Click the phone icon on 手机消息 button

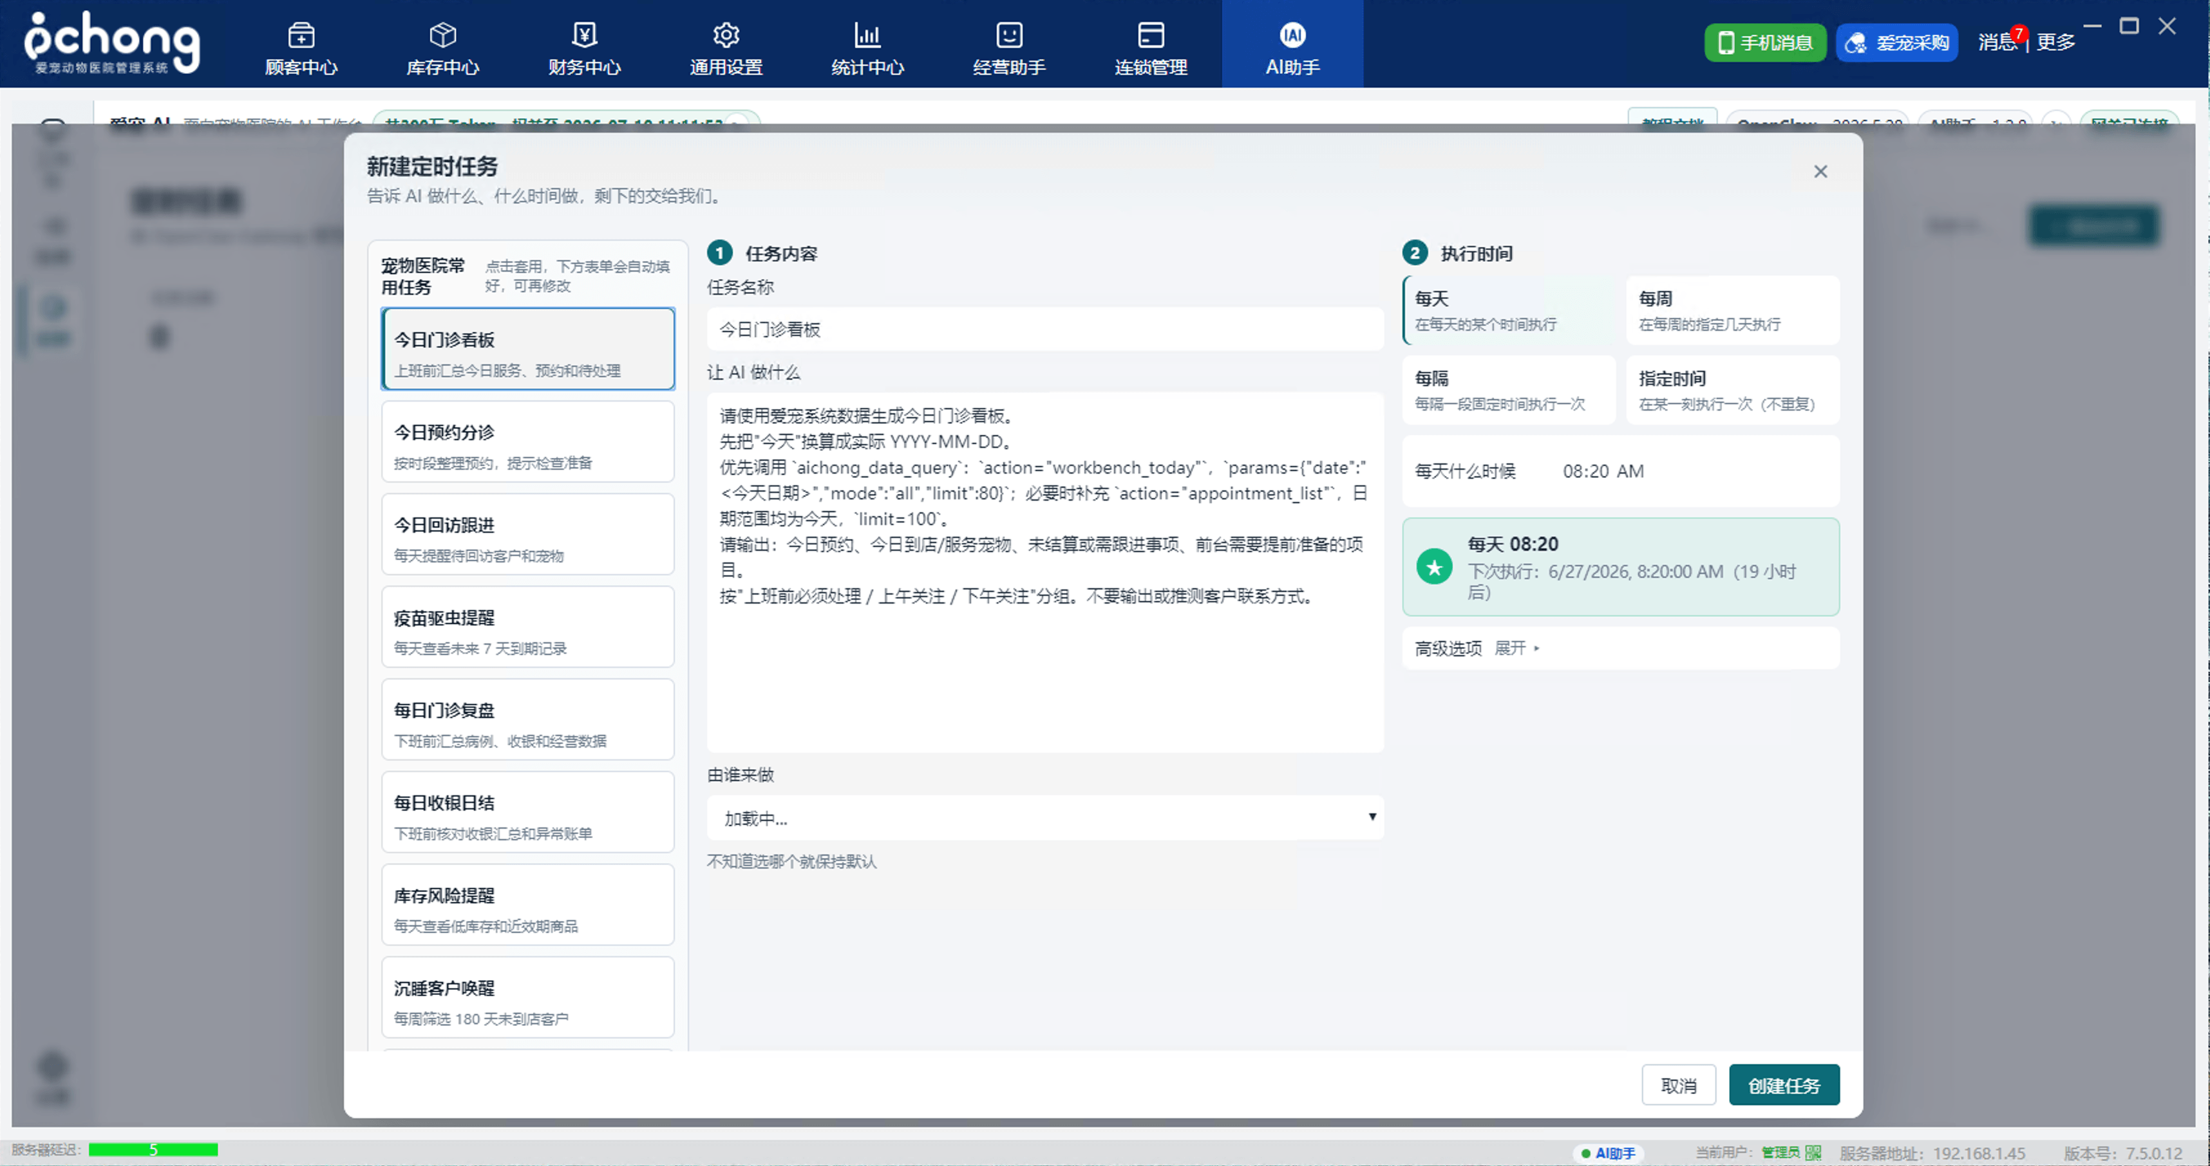pyautogui.click(x=1726, y=43)
